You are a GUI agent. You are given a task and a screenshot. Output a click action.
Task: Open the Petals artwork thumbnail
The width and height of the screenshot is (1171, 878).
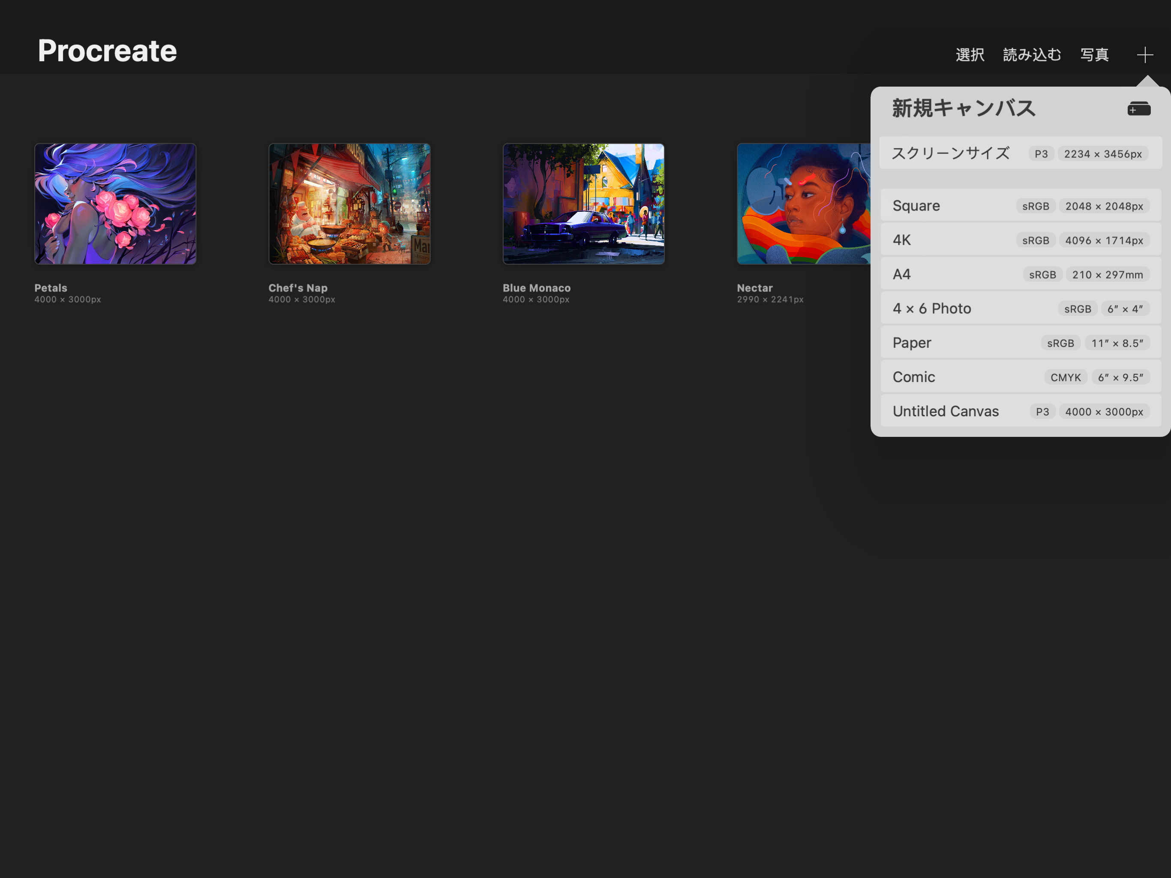coord(115,204)
